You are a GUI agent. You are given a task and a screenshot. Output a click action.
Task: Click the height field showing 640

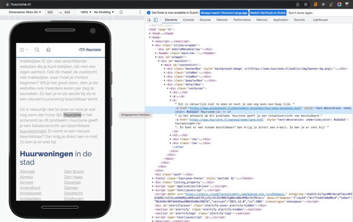pyautogui.click(x=69, y=12)
